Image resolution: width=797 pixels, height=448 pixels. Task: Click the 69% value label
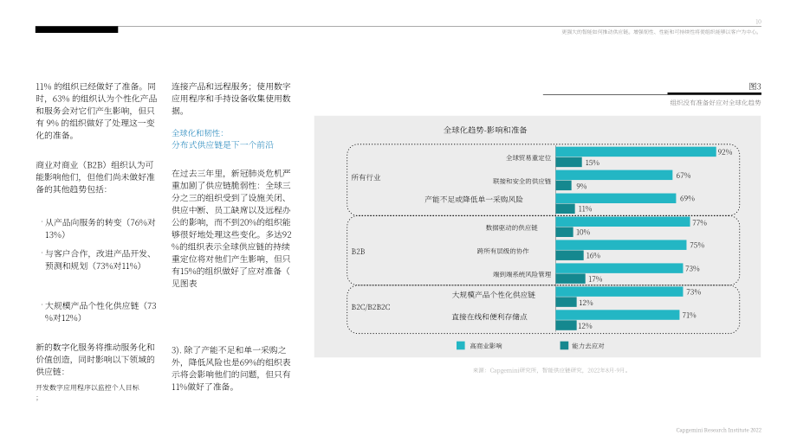[687, 198]
